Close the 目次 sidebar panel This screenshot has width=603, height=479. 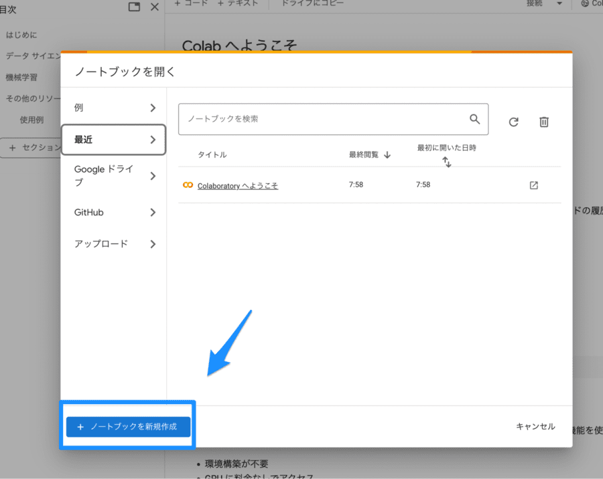point(155,7)
